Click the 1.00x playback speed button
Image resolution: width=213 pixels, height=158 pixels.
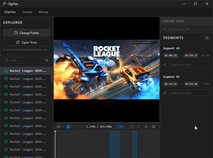[120, 126]
